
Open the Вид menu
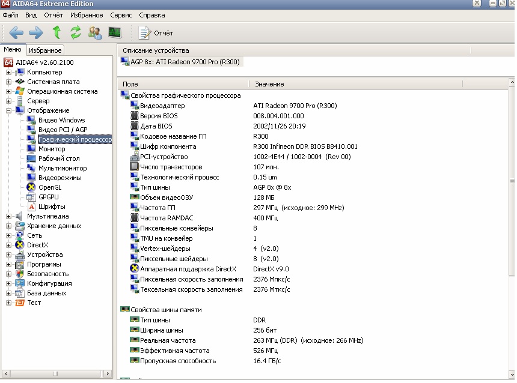coord(31,15)
